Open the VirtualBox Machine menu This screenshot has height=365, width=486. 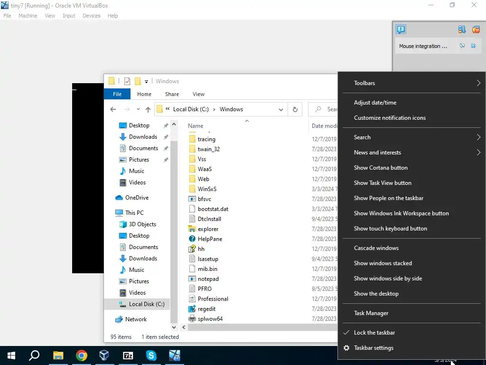[28, 16]
